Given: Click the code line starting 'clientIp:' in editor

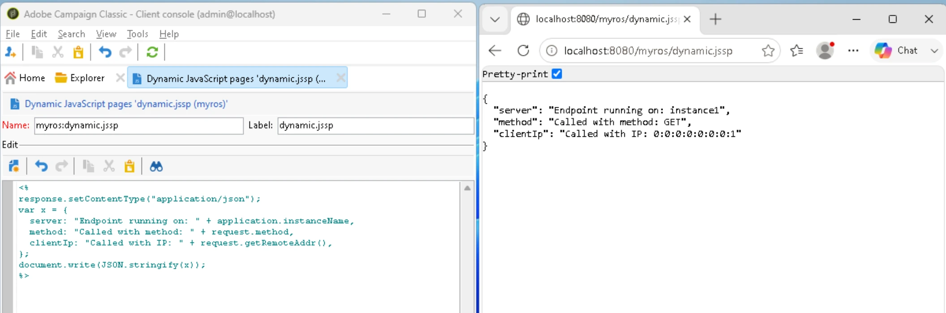Looking at the screenshot, I should [181, 243].
